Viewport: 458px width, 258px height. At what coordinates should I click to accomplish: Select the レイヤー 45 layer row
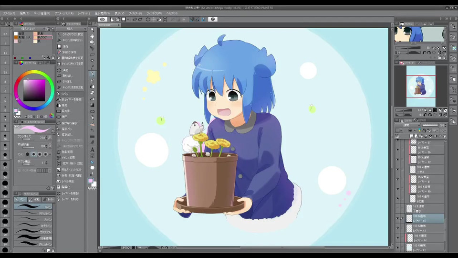[425, 218]
